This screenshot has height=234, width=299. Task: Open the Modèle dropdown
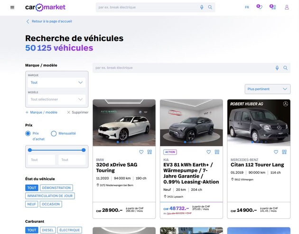(56, 99)
